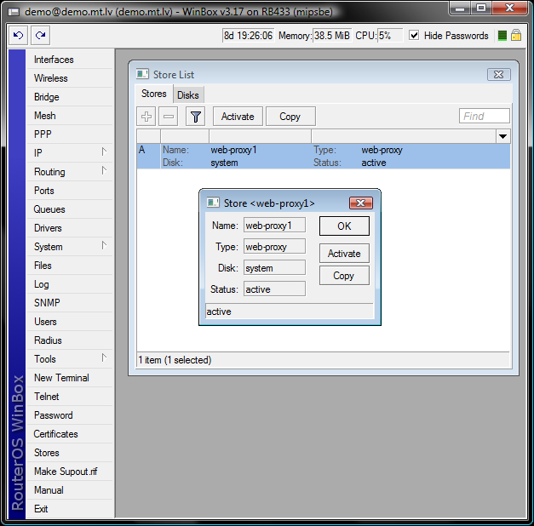Open the Users menu item

point(70,322)
